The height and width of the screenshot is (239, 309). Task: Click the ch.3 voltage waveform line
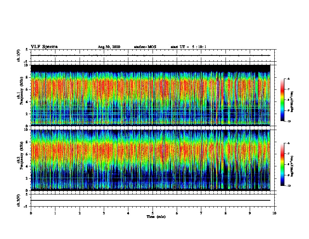click(x=151, y=200)
